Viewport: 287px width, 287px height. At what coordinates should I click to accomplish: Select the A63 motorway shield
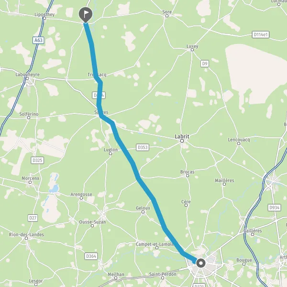(x=38, y=40)
